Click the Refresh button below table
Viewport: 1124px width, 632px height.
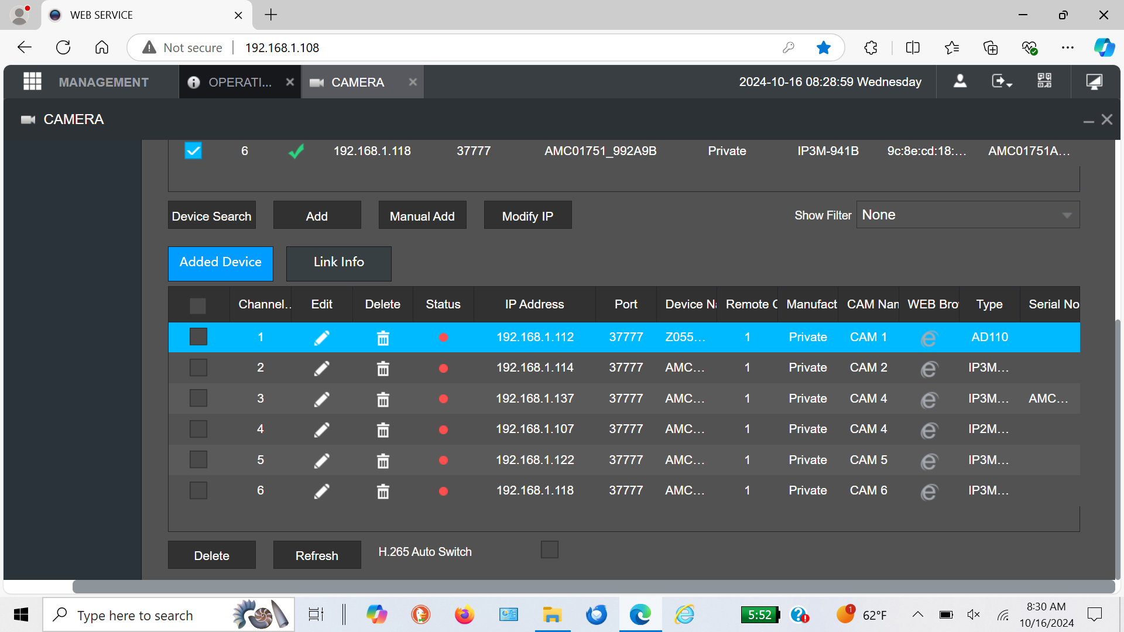point(317,555)
